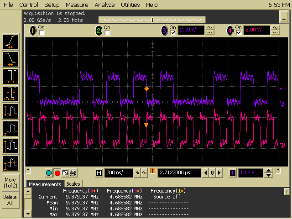Viewport: 292px width, 219px height.
Task: Click channel 4 ground level marker
Action: pos(283,145)
